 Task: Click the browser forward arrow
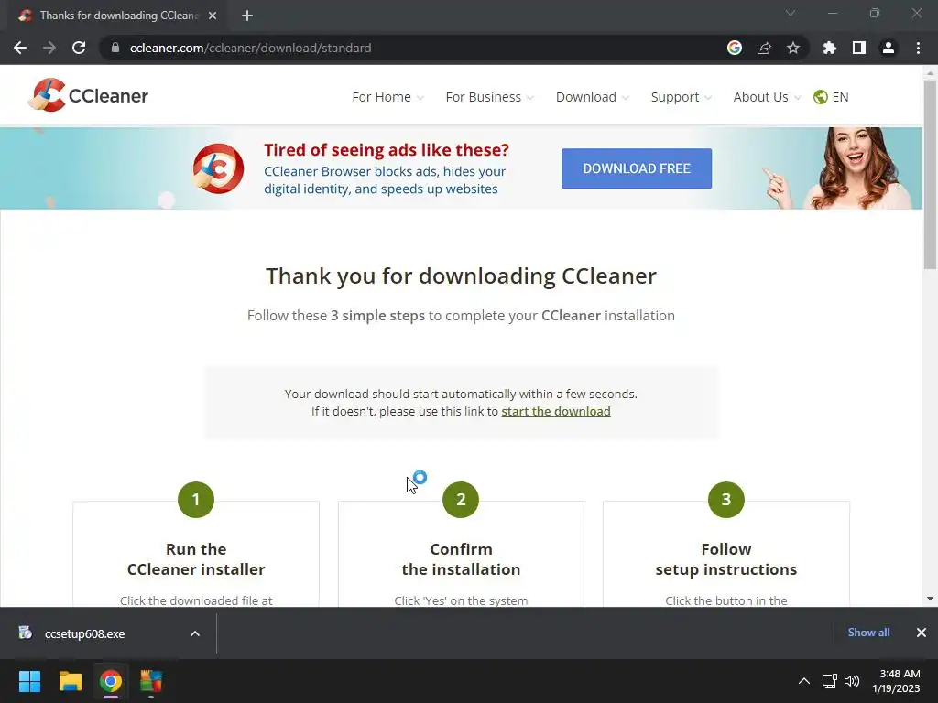49,48
